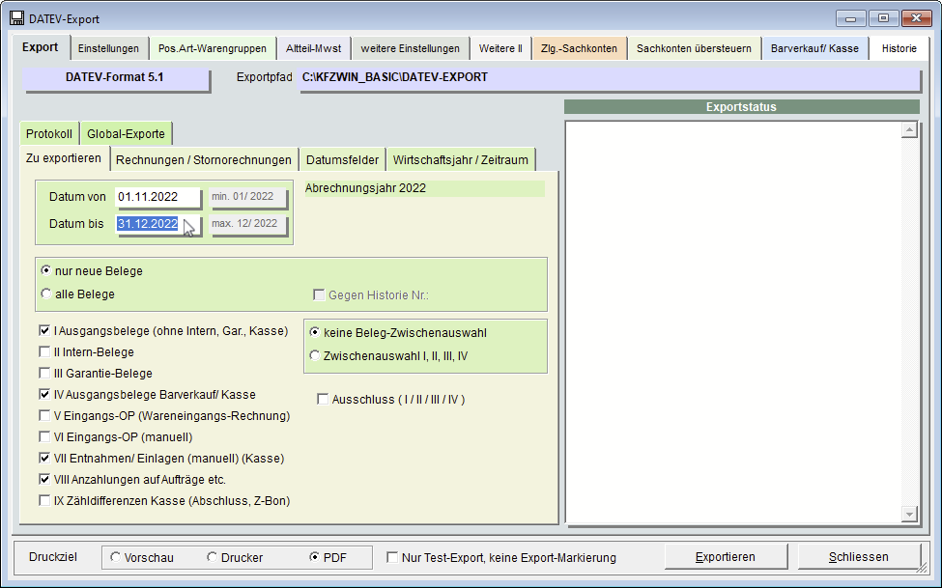Open the Pos.Art-Warengruppen tab
Viewport: 942px width, 588px height.
212,48
